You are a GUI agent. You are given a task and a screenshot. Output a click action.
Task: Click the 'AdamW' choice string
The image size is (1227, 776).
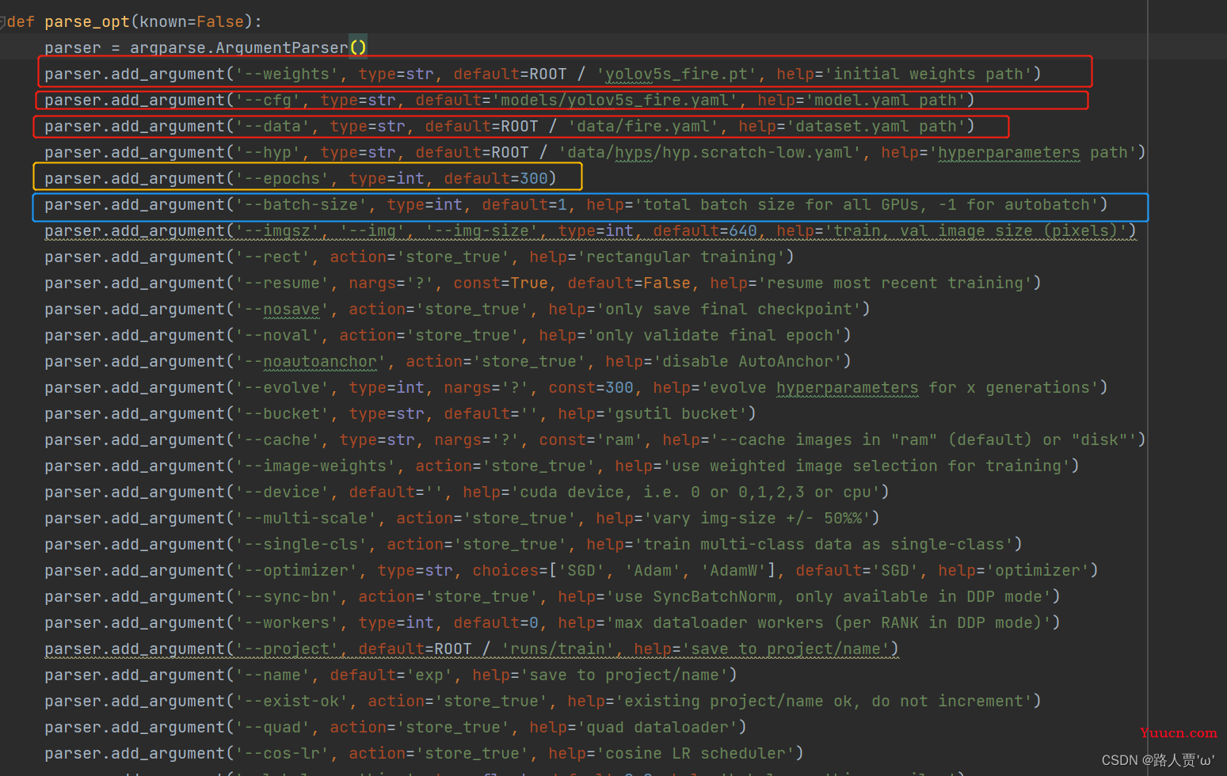tap(734, 571)
